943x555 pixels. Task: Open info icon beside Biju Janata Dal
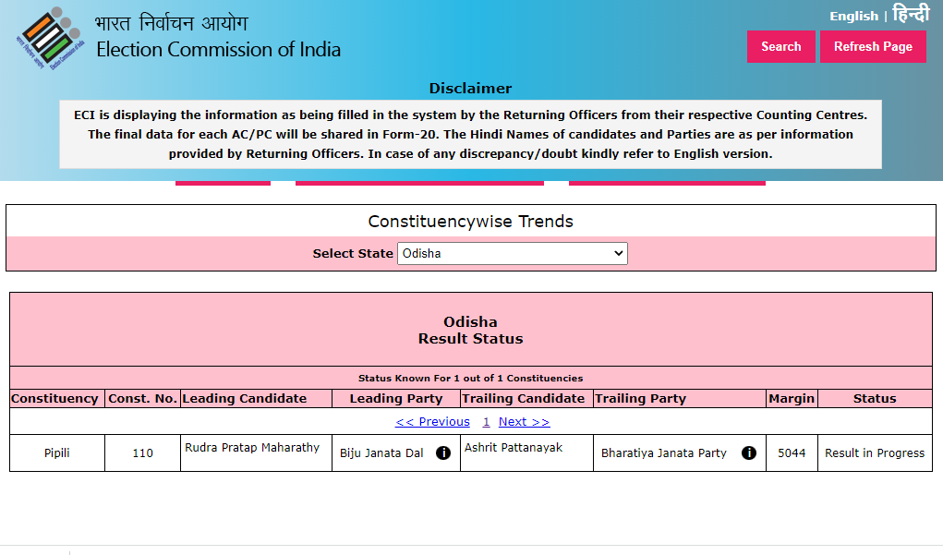coord(443,453)
